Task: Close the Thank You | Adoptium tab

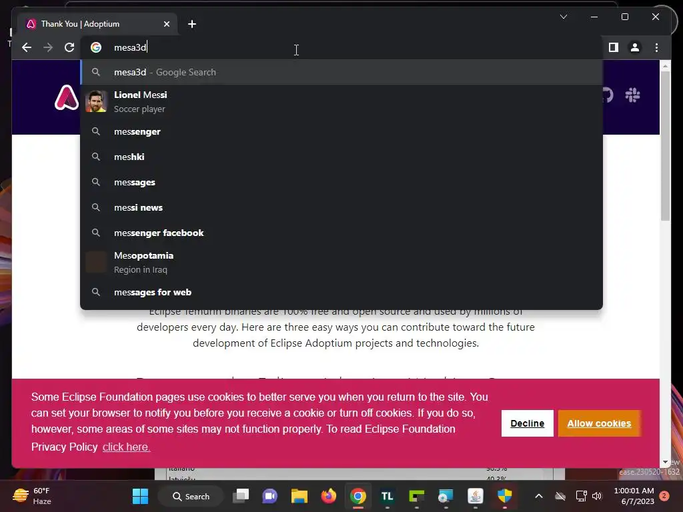Action: [166, 24]
